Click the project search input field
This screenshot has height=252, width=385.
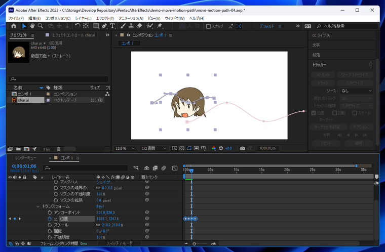pyautogui.click(x=59, y=79)
